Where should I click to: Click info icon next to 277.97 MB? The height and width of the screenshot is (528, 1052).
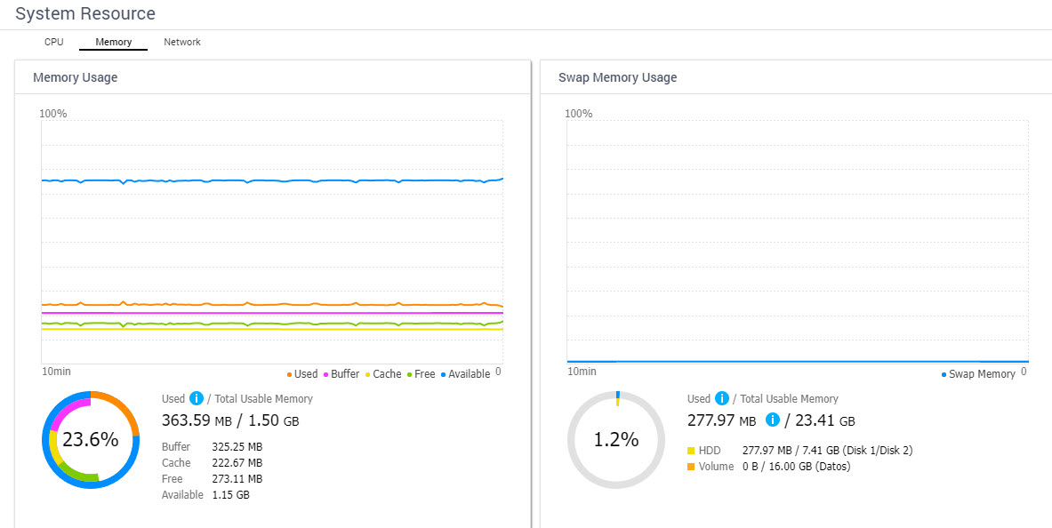(x=774, y=420)
